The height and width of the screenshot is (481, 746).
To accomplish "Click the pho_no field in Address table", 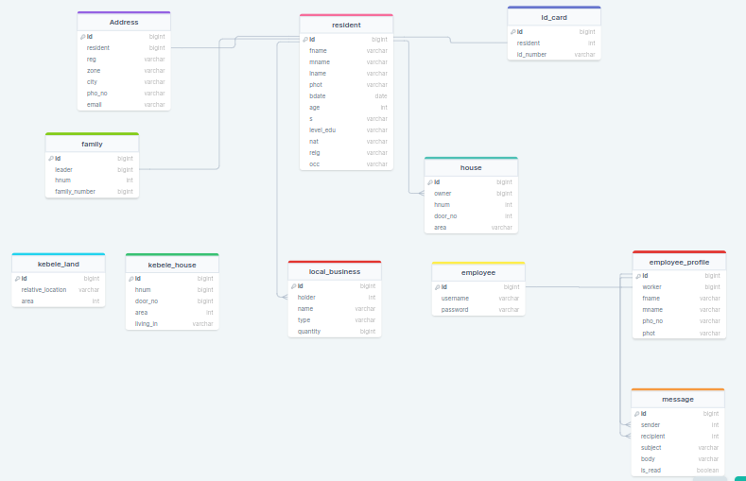I will (x=124, y=94).
